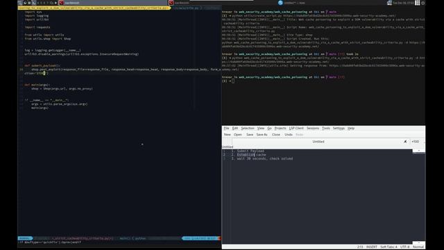Viewport: 444px width, 250px height.
Task: Select the first terminal window in the taskbar
Action: pyautogui.click(x=113, y=3)
